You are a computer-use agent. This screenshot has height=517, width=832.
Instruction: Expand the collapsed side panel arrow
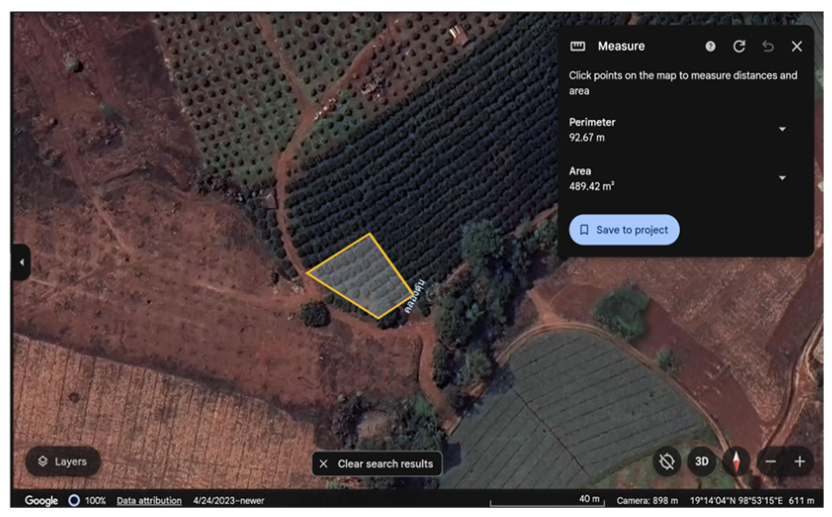point(21,262)
